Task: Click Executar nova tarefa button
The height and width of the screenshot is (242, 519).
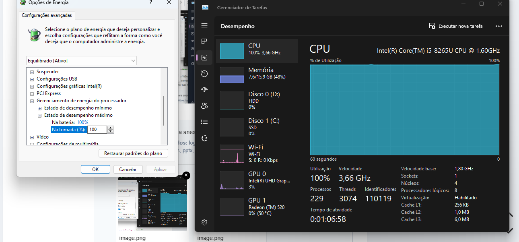Action: point(456,26)
